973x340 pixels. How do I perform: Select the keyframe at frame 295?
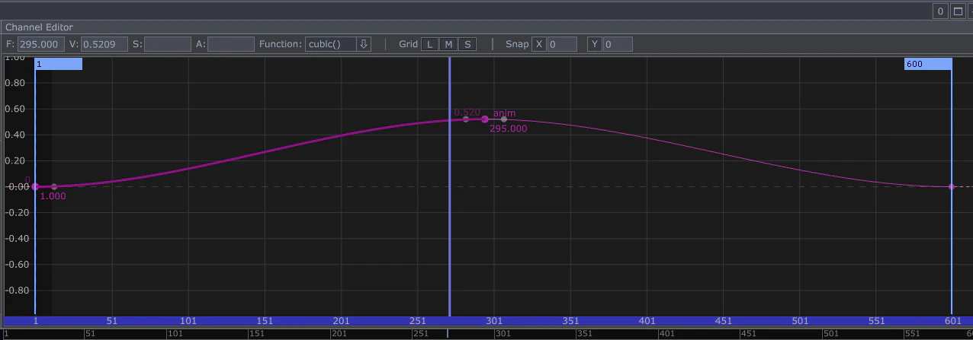(x=485, y=119)
